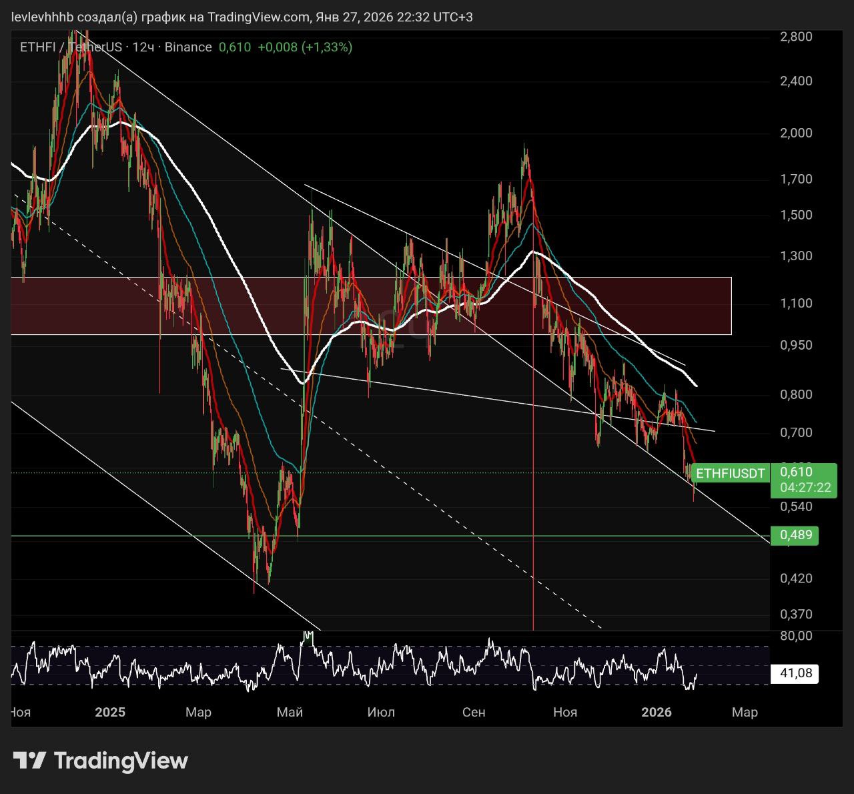Click the 1,100 tick on price scale
The height and width of the screenshot is (794, 854).
[x=796, y=304]
